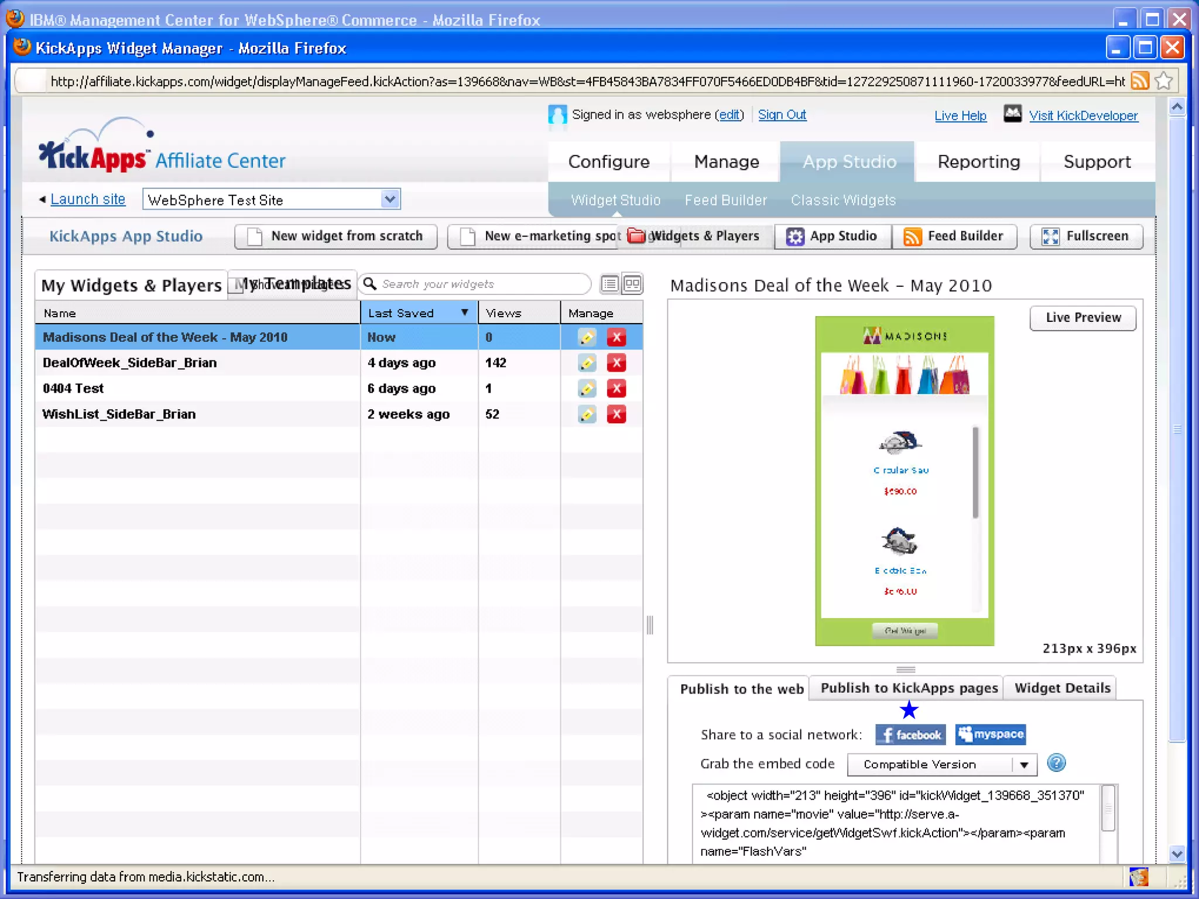Sort by the Last Saved column arrow
Image resolution: width=1199 pixels, height=899 pixels.
(x=464, y=313)
